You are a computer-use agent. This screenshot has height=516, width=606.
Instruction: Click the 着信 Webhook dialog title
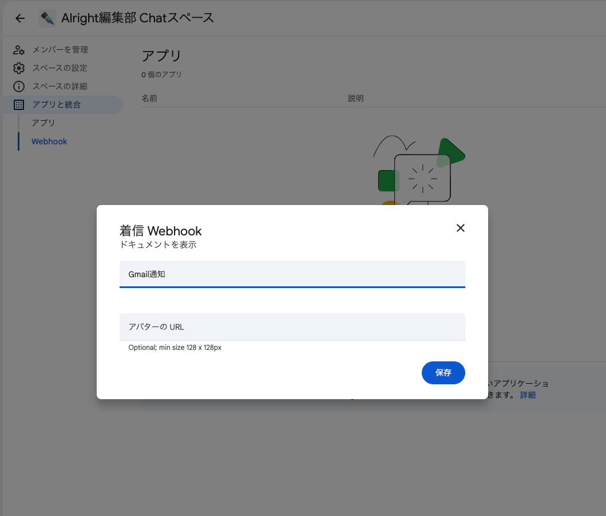pos(160,231)
